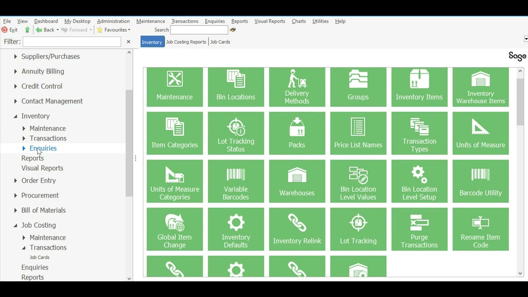Open the Price List Names tile

[x=358, y=133]
